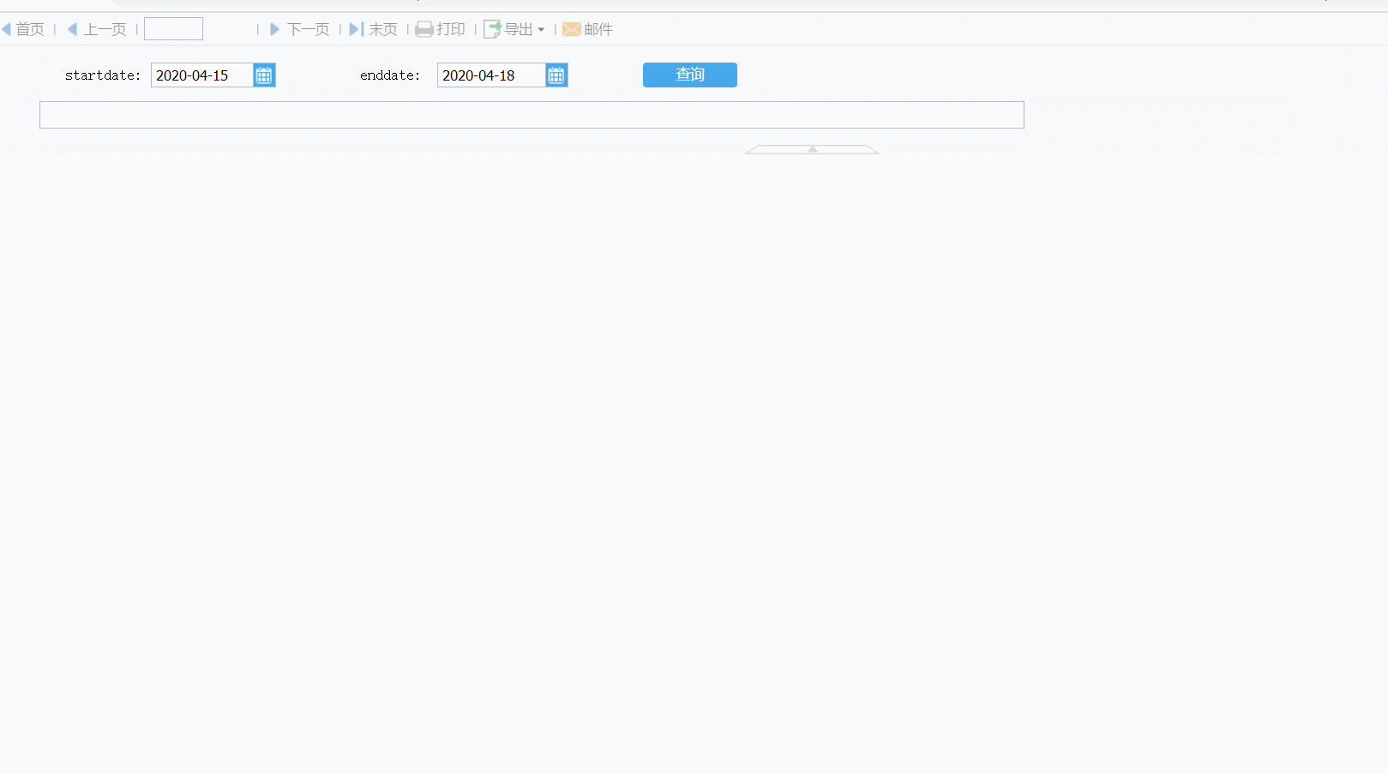This screenshot has width=1388, height=774.
Task: Click the startdate text field
Action: pyautogui.click(x=202, y=75)
